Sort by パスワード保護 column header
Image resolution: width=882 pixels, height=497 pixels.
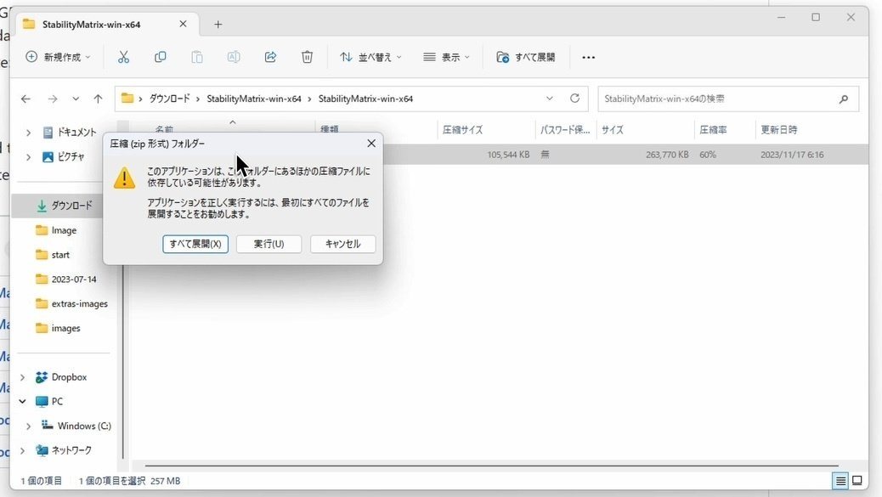565,130
